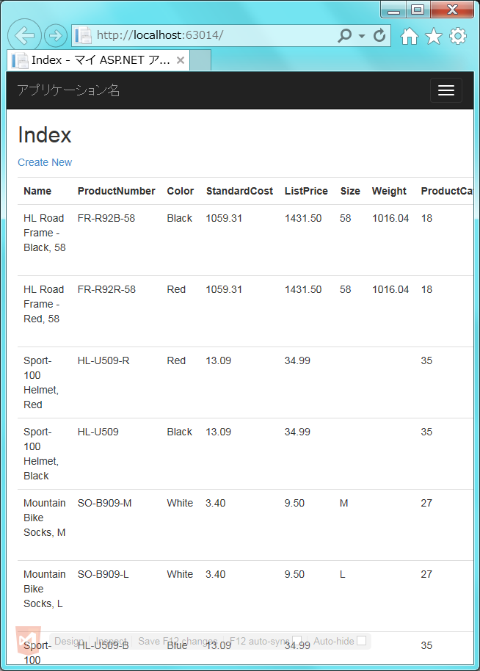Refresh the page with the reload icon

click(379, 35)
